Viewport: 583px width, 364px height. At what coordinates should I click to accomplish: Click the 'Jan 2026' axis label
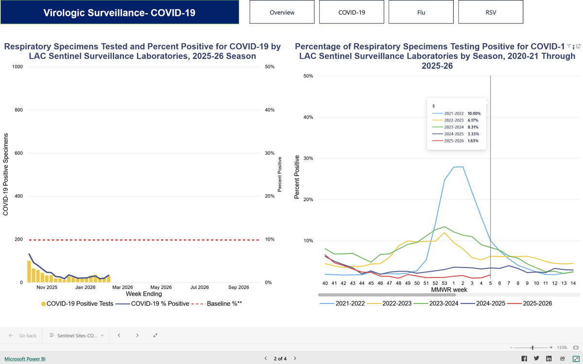[86, 287]
